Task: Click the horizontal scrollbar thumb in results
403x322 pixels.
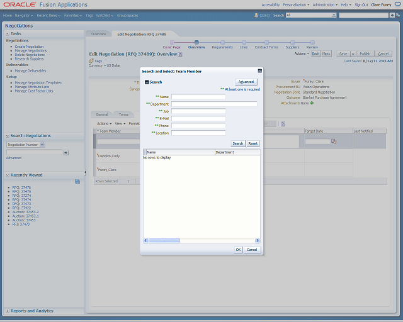Action: 164,240
